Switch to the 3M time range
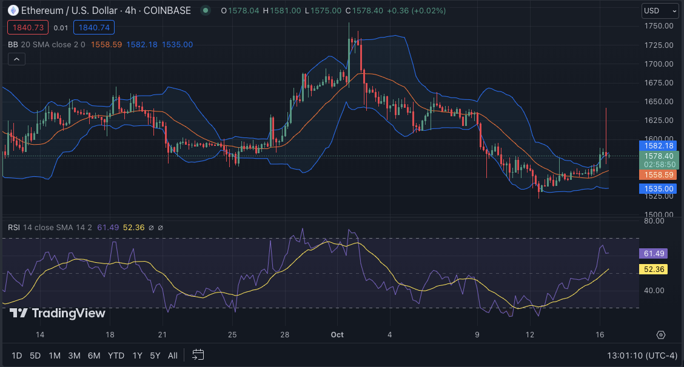 (74, 355)
